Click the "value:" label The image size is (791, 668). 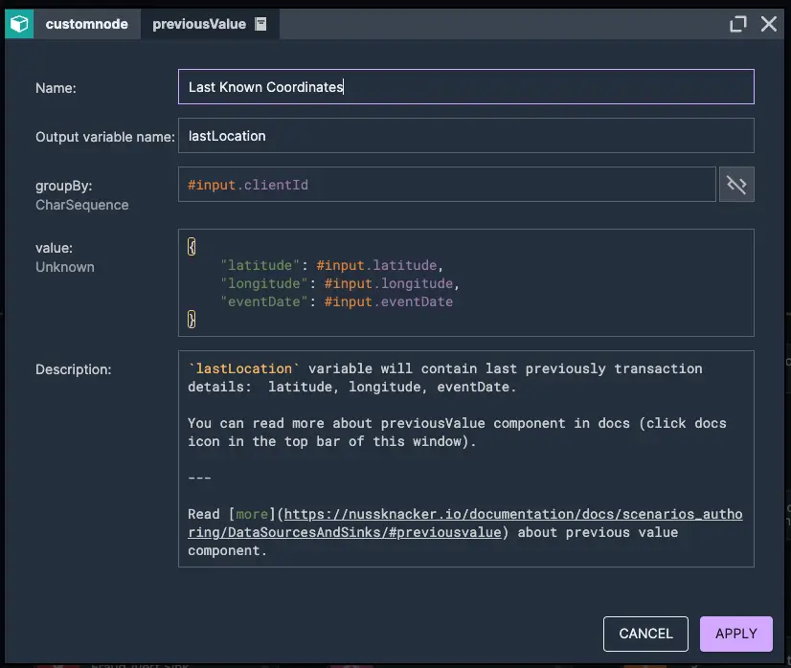pyautogui.click(x=54, y=248)
